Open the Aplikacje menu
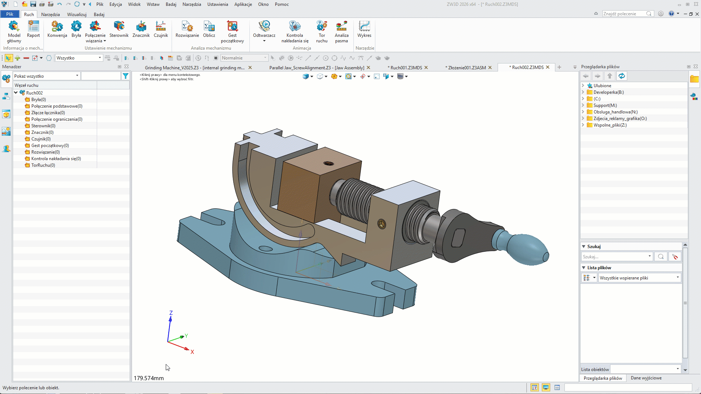This screenshot has height=394, width=701. [243, 4]
